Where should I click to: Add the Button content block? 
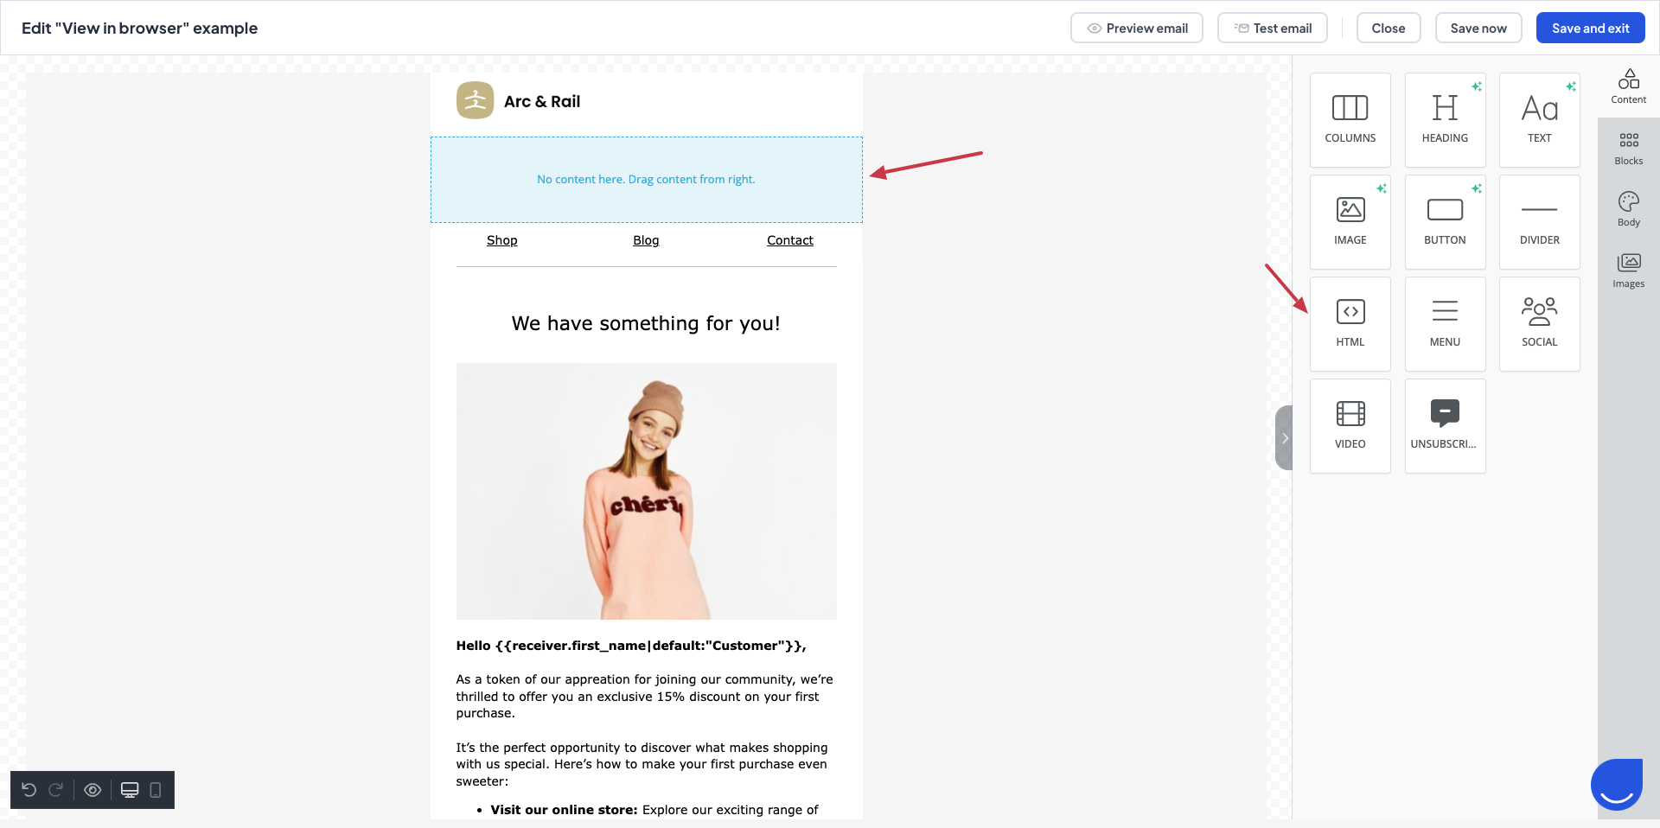[1445, 221]
